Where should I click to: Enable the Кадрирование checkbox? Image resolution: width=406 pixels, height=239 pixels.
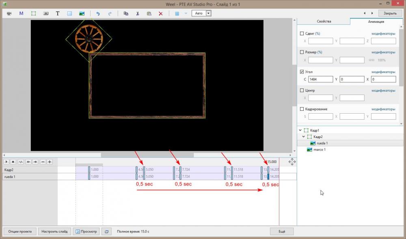click(x=302, y=109)
